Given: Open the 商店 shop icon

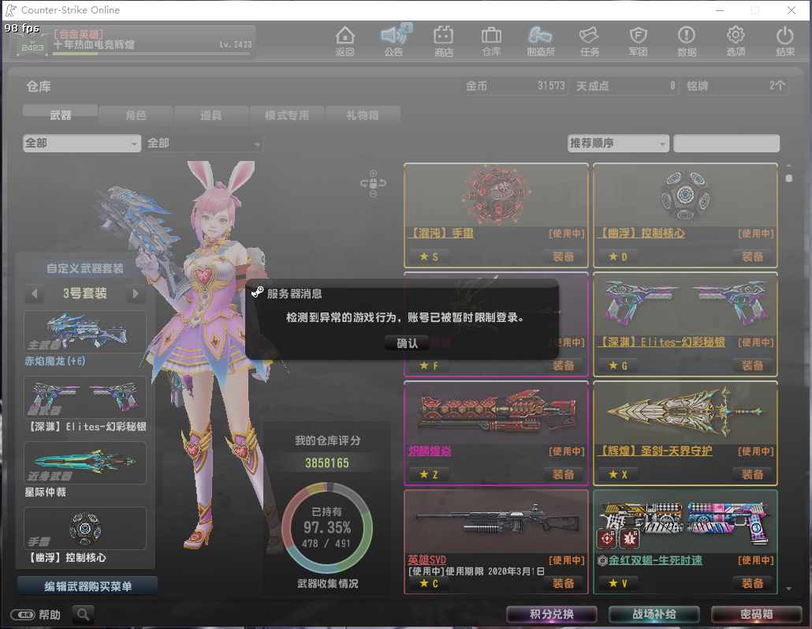Looking at the screenshot, I should [443, 42].
